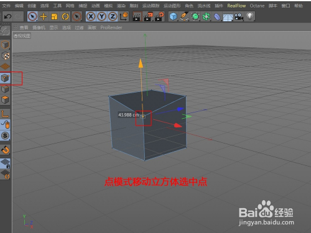The height and width of the screenshot is (233, 311).
Task: Open the Floor environment objects palette
Action: pyautogui.click(x=228, y=16)
